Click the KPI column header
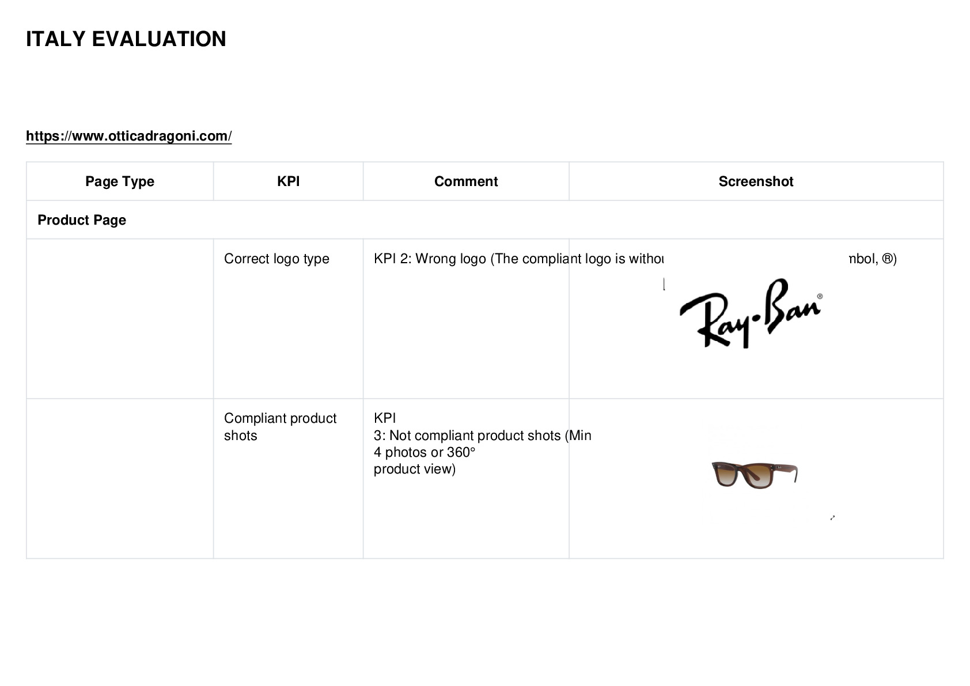This screenshot has height=686, width=970. coord(288,181)
